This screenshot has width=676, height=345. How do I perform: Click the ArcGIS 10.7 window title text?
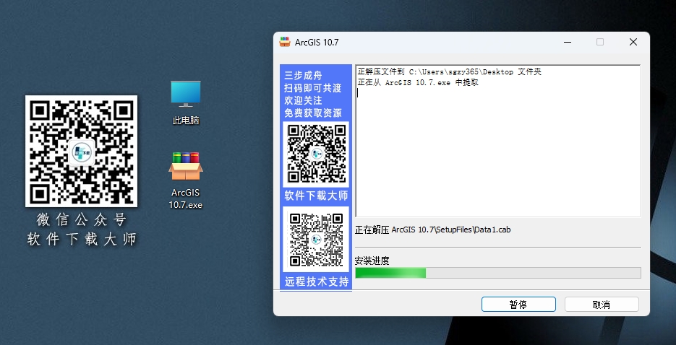coord(317,42)
